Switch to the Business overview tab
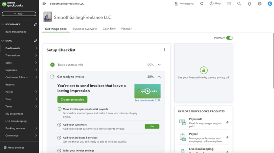 (x=85, y=29)
